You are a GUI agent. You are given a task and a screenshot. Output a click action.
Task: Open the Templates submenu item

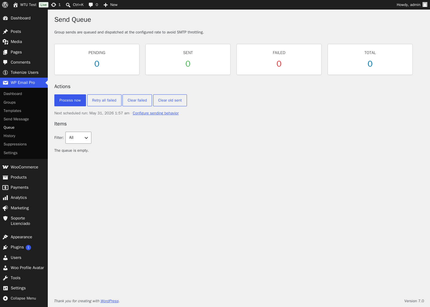pyautogui.click(x=12, y=111)
